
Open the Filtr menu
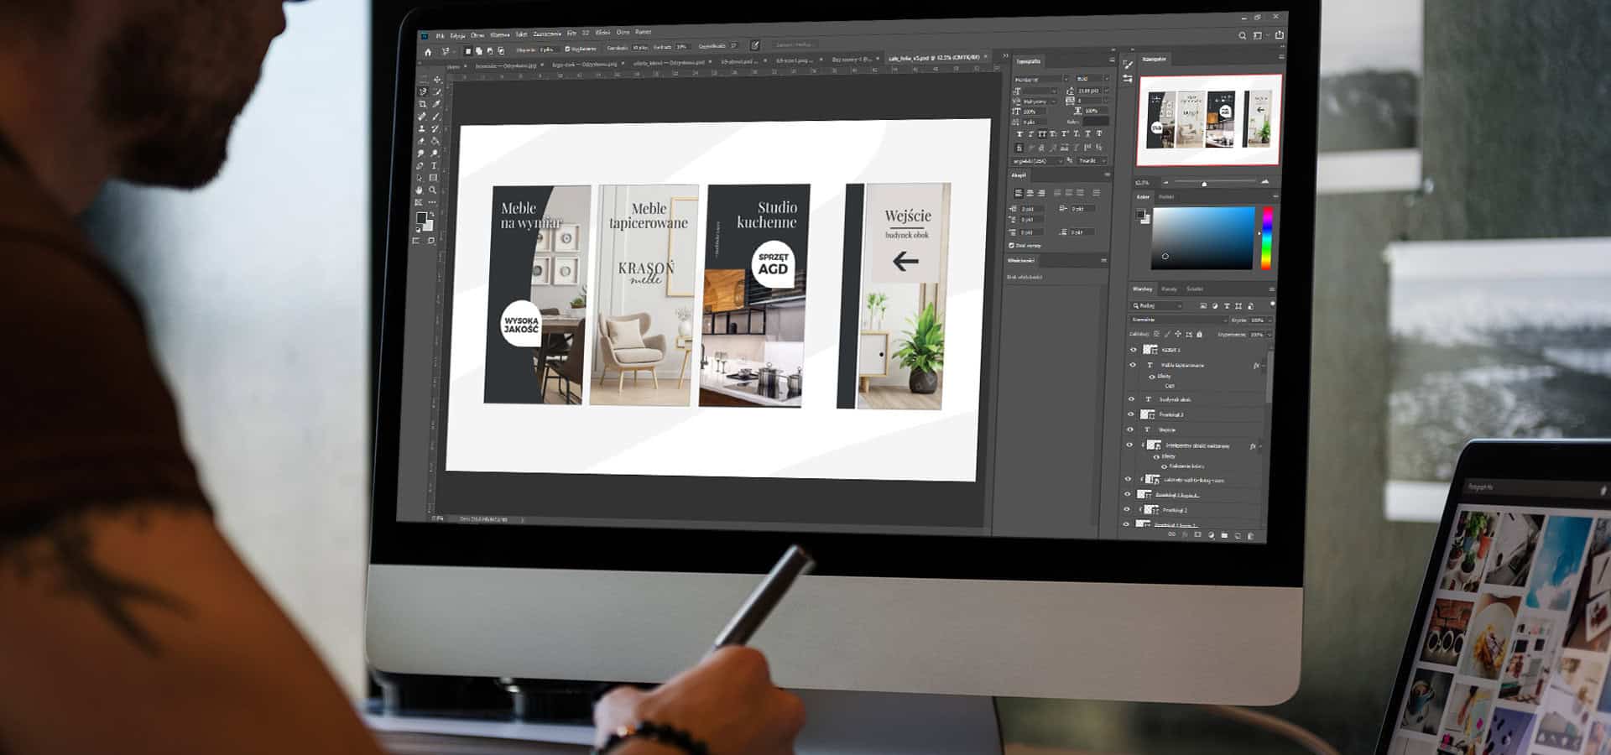[x=571, y=34]
